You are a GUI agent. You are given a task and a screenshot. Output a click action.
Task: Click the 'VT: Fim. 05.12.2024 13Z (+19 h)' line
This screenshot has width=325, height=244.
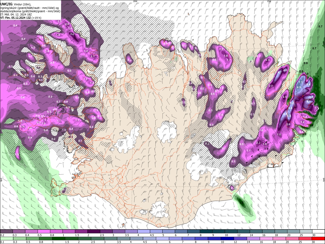coord(21,18)
